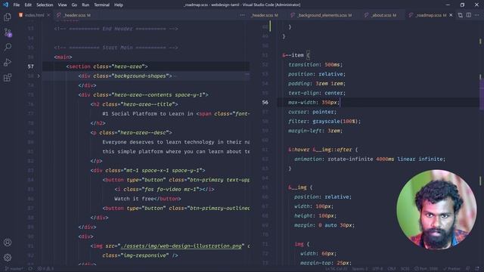The width and height of the screenshot is (484, 272).
Task: Click the 'filter: grayscale(100%);' line
Action: pyautogui.click(x=324, y=121)
